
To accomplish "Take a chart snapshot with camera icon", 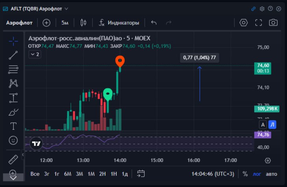I will click(x=273, y=22).
